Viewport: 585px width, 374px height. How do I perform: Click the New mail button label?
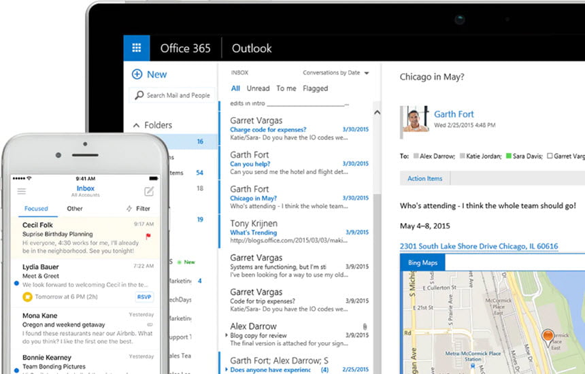tap(156, 75)
